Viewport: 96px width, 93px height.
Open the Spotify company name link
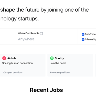tap(59, 58)
